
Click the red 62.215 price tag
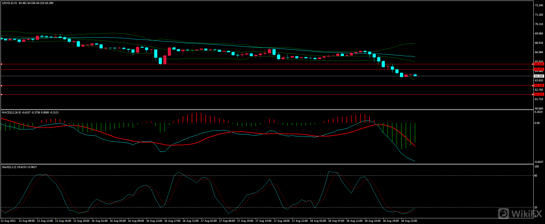539,94
